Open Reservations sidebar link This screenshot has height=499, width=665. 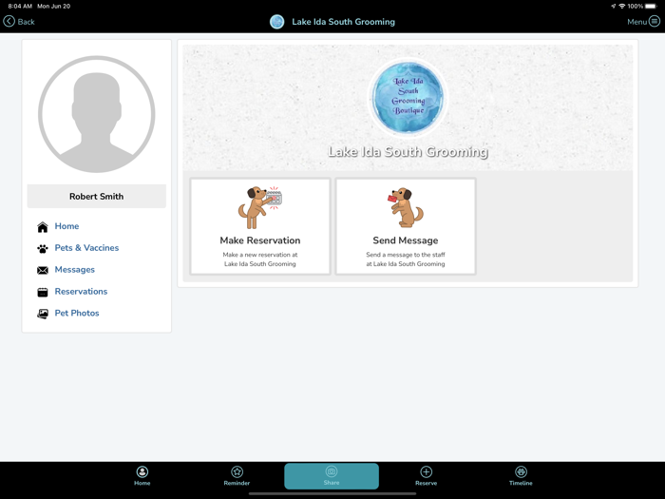pyautogui.click(x=81, y=292)
